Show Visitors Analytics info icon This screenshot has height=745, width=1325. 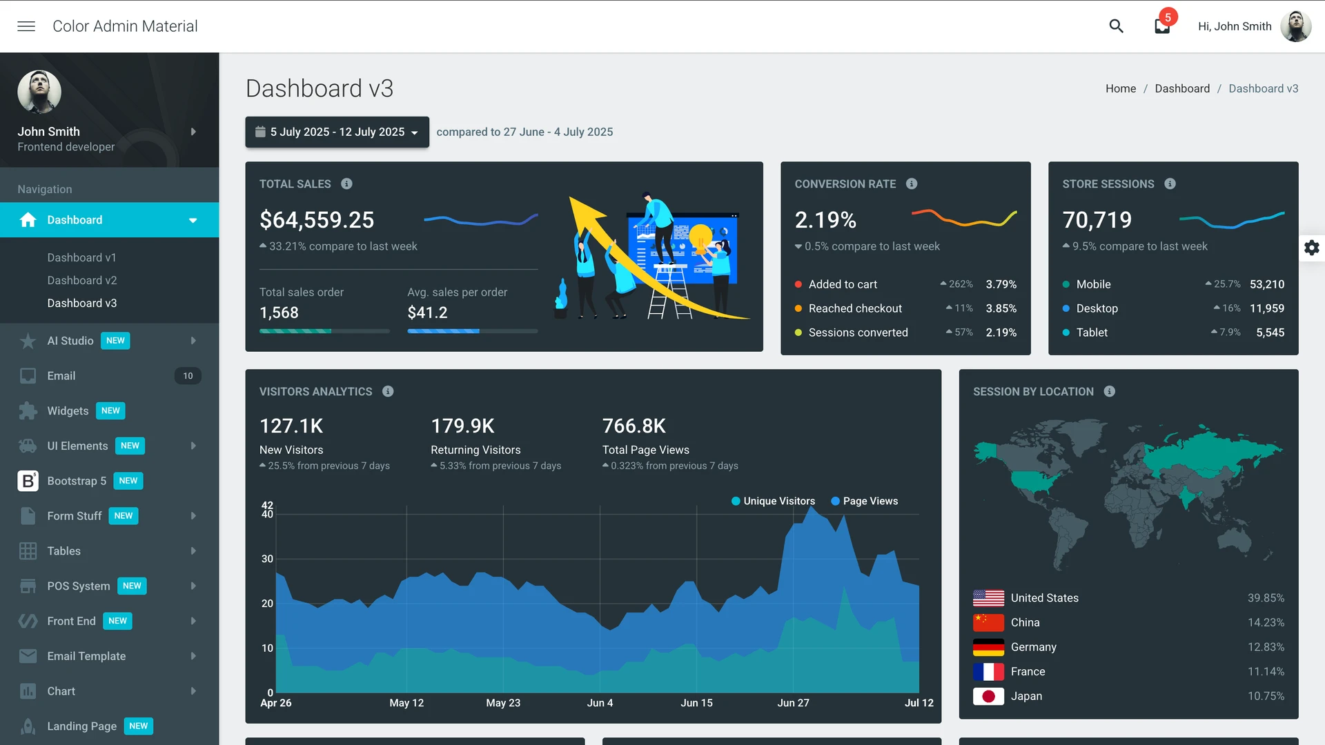(388, 391)
